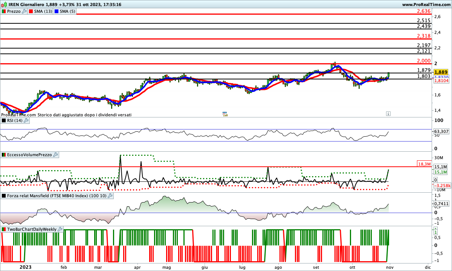Image resolution: width=452 pixels, height=271 pixels.
Task: Click the 2023 year label on time axis
Action: (x=25, y=267)
